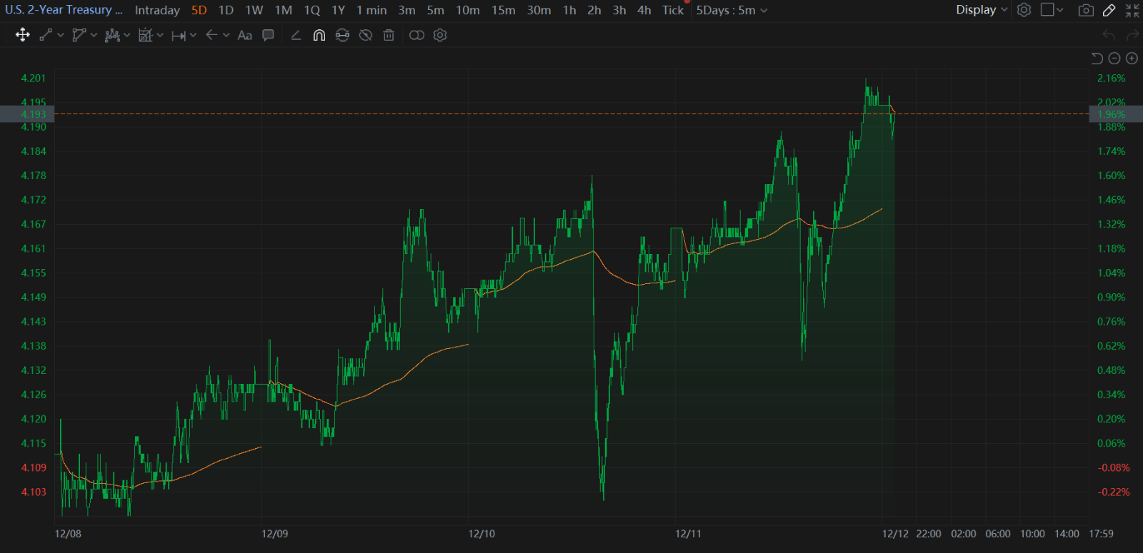Choose the 15m interval button
Viewport: 1143px width, 553px height.
[504, 10]
